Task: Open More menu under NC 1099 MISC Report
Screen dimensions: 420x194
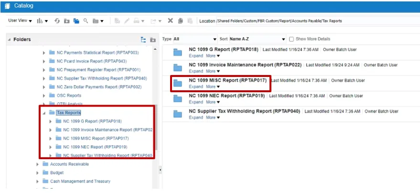Action: tap(213, 87)
